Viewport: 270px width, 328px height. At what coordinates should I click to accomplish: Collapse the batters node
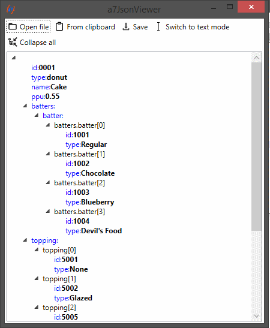pos(25,106)
